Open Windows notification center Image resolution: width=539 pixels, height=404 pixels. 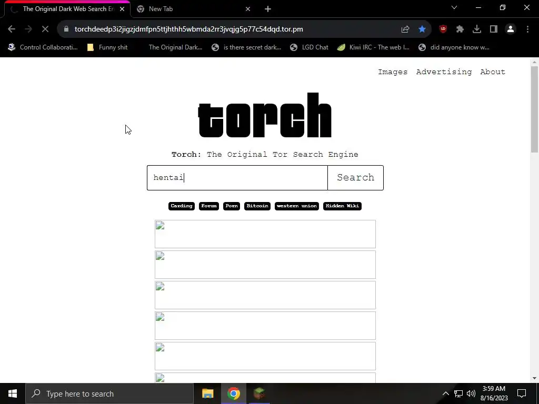point(522,393)
